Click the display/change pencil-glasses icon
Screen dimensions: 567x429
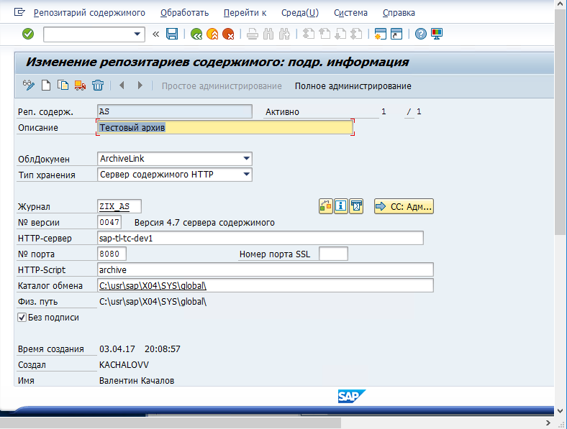(x=29, y=86)
